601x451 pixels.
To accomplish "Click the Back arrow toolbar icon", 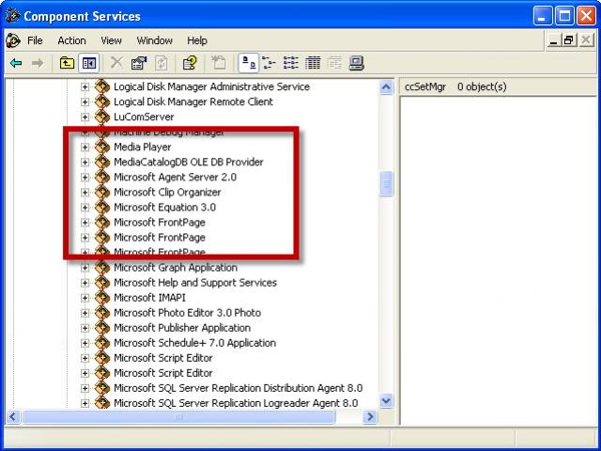I will coord(16,63).
